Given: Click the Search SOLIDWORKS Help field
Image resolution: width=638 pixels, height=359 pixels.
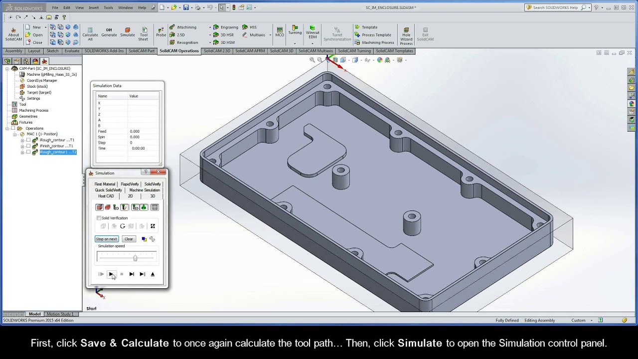Looking at the screenshot, I should [556, 7].
